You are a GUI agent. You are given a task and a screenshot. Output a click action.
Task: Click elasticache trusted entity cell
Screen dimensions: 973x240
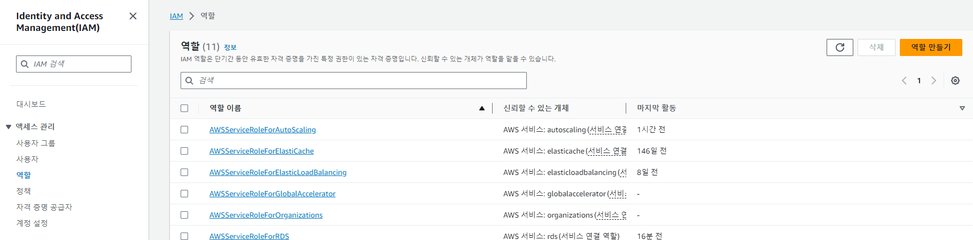click(x=565, y=151)
